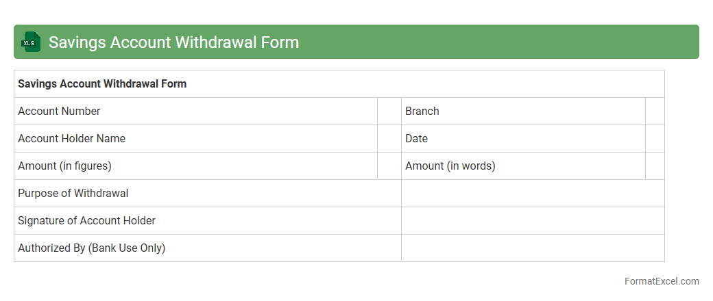Select the empty cell beside Amount (in figures)
Viewport: 713px width, 301px height.
pos(389,166)
